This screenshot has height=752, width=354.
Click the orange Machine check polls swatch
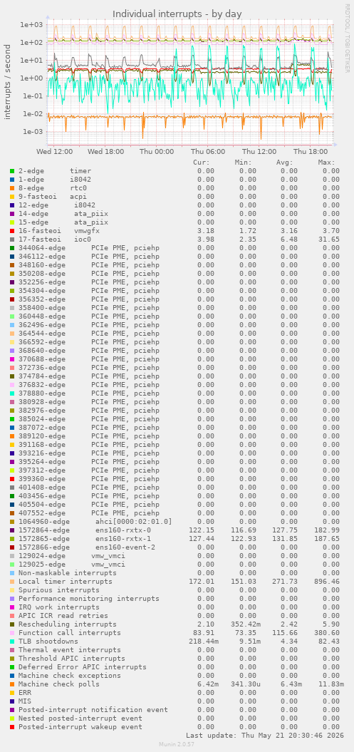click(12, 684)
